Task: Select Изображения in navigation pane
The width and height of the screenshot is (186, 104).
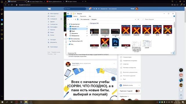Action: (75, 36)
